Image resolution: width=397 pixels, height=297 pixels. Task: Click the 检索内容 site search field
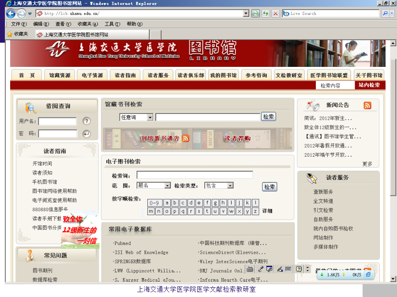pos(335,85)
